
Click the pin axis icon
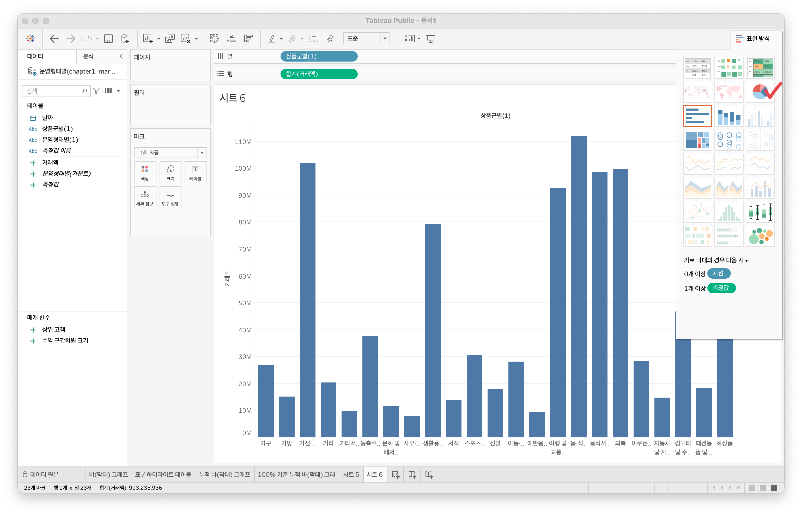click(x=330, y=38)
